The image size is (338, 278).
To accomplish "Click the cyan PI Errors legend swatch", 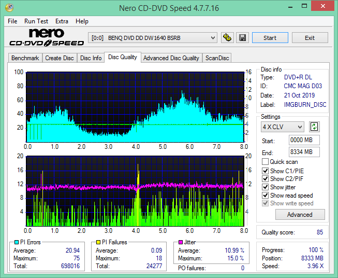I will (x=17, y=242).
